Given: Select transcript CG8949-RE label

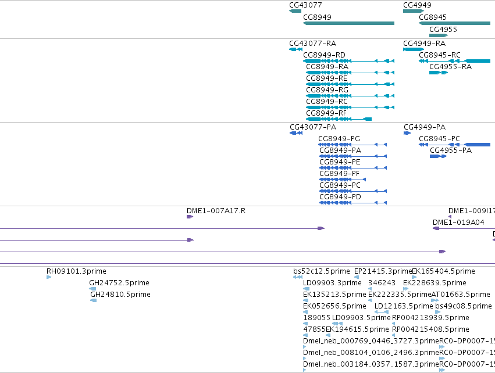Looking at the screenshot, I should coord(327,78).
